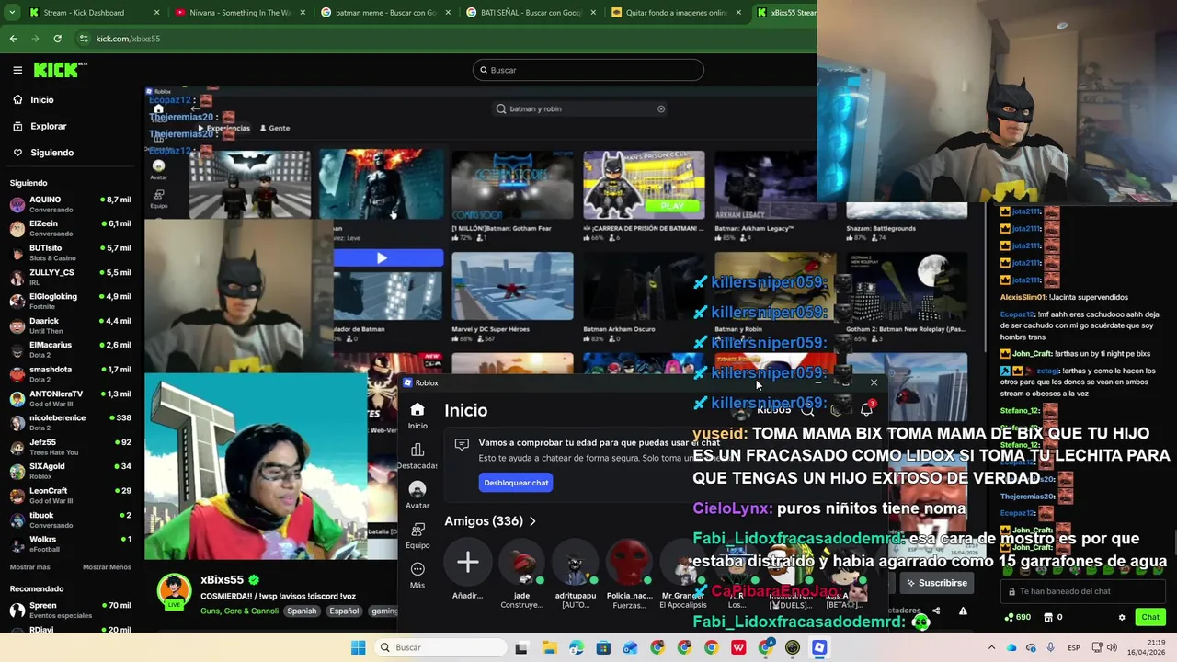The width and height of the screenshot is (1177, 662).
Task: Open ElGlogloking channel in following list
Action: 70,301
